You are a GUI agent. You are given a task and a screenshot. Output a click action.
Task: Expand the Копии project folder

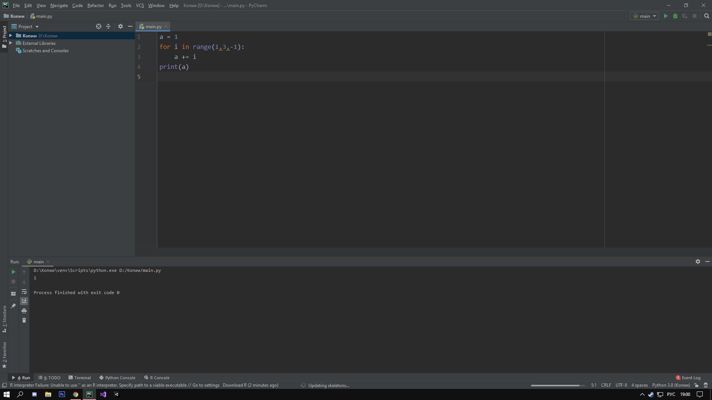pyautogui.click(x=11, y=36)
